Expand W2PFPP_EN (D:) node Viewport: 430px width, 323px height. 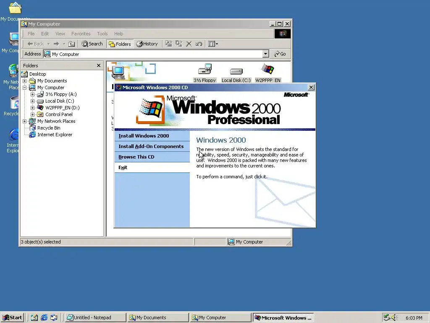(x=32, y=108)
